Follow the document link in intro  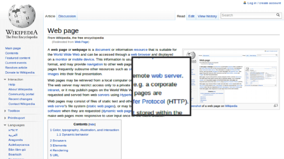[x=103, y=50]
